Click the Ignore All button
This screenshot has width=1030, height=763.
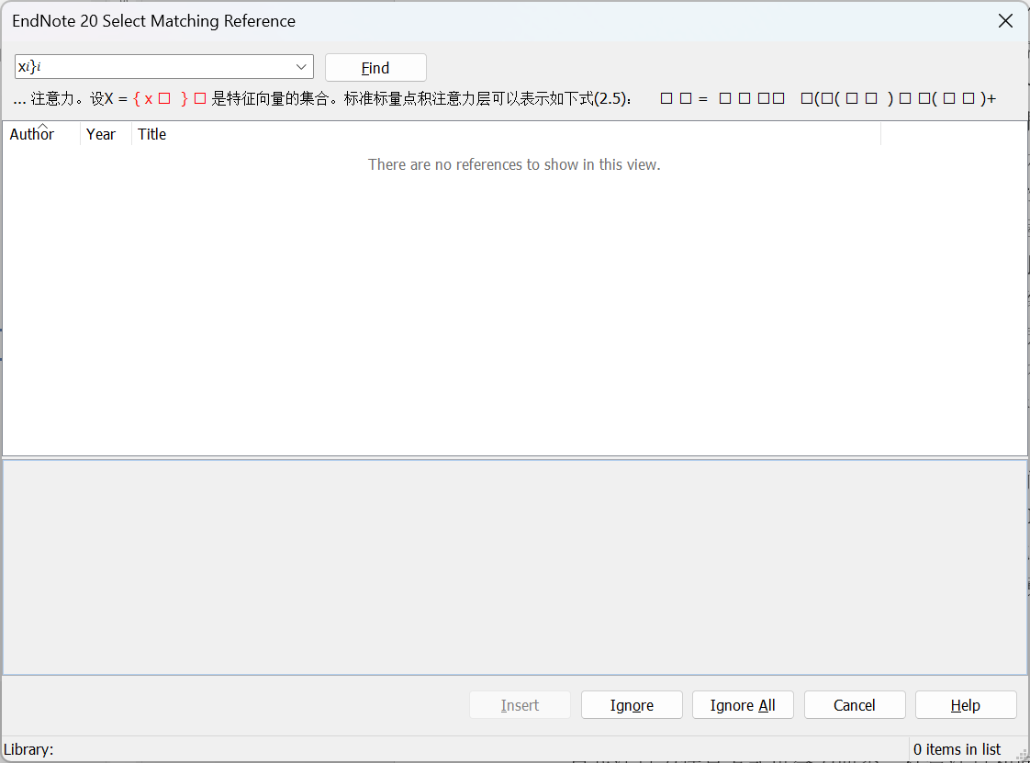click(x=743, y=705)
